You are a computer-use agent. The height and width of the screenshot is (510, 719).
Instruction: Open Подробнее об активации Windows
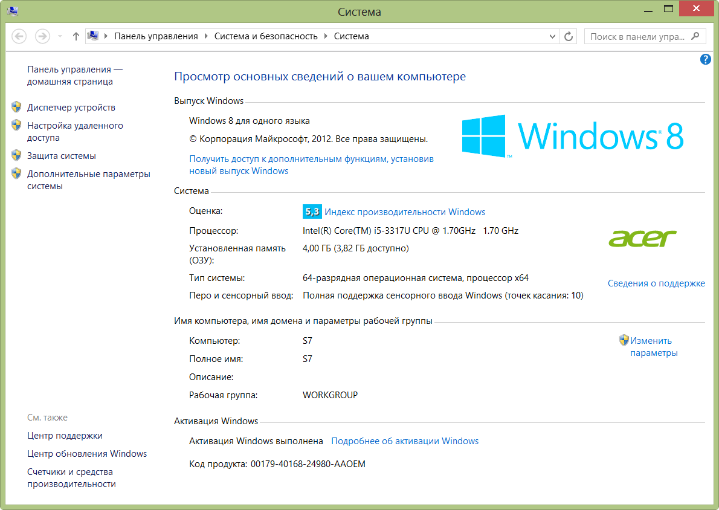[405, 441]
